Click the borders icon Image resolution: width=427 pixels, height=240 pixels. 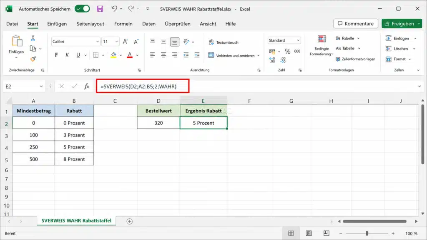coord(96,55)
